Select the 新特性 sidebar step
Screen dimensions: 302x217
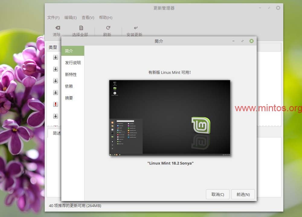coord(73,74)
